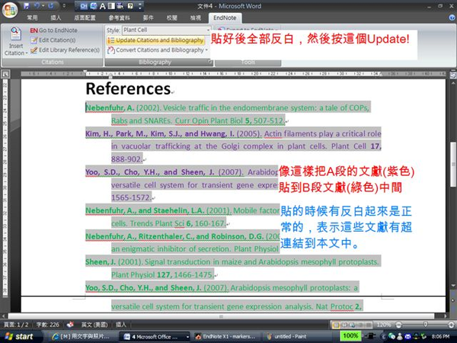Image resolution: width=457 pixels, height=343 pixels.
Task: Click the Insert Citation magnifier icon
Action: tap(16, 34)
